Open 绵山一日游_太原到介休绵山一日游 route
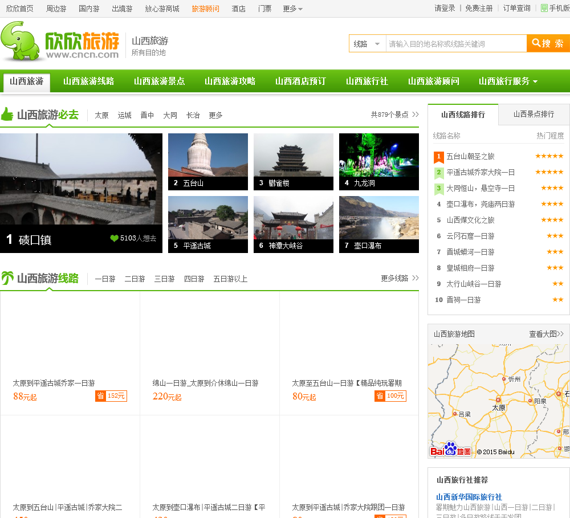Image resolution: width=570 pixels, height=518 pixels. (x=205, y=383)
